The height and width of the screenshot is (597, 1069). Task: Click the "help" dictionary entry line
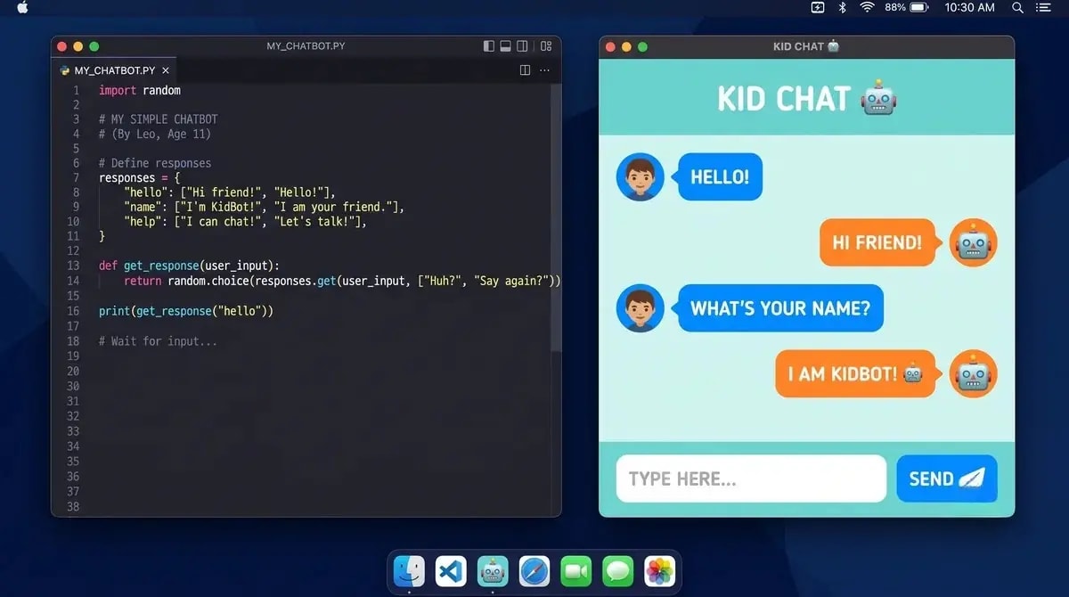pos(246,222)
